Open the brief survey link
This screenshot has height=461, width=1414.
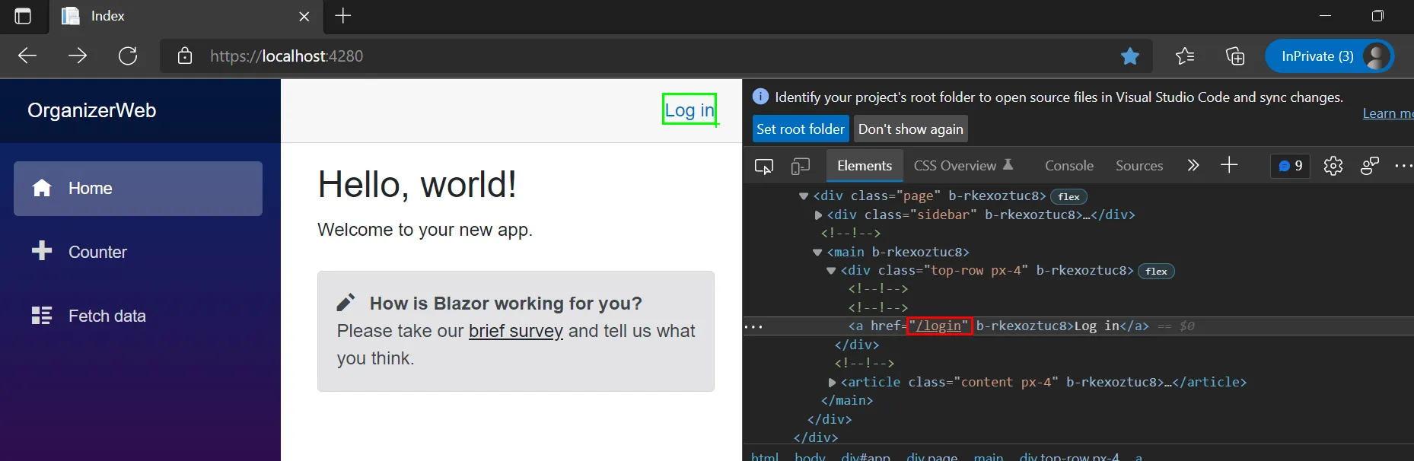pyautogui.click(x=515, y=331)
